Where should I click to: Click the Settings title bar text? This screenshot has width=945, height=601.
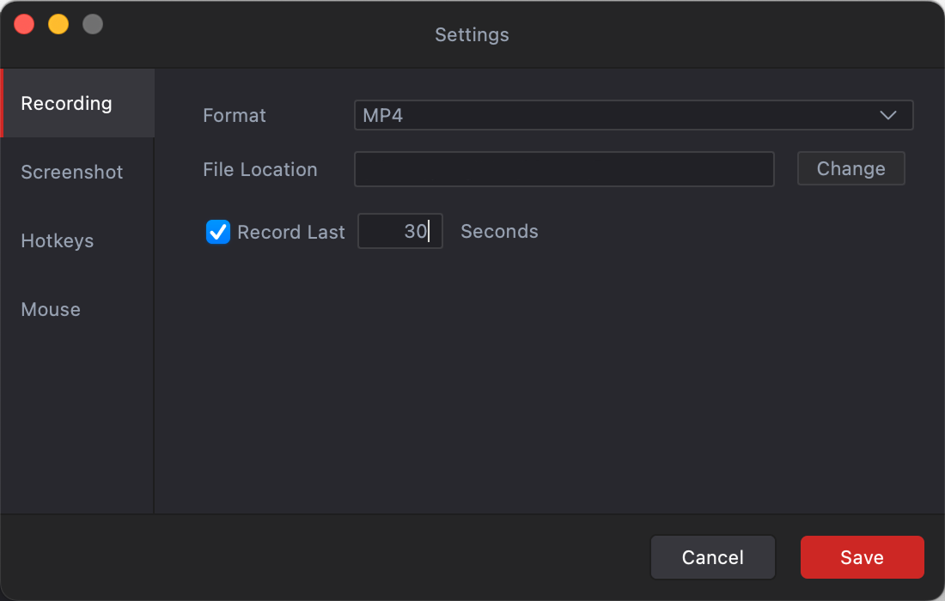point(472,35)
